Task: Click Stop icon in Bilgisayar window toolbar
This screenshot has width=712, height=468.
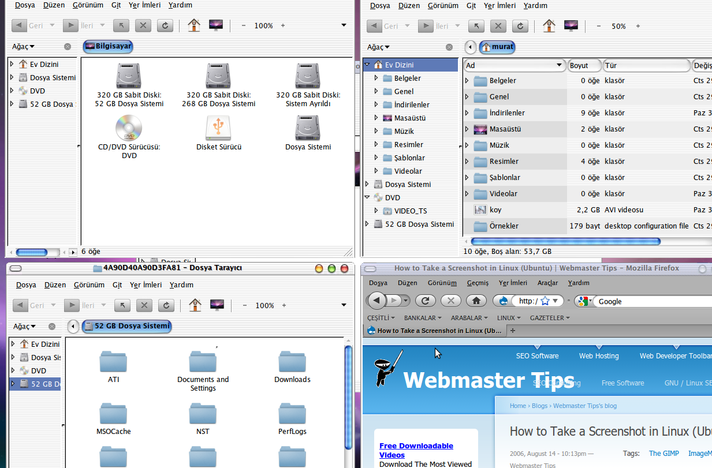Action: 143,25
